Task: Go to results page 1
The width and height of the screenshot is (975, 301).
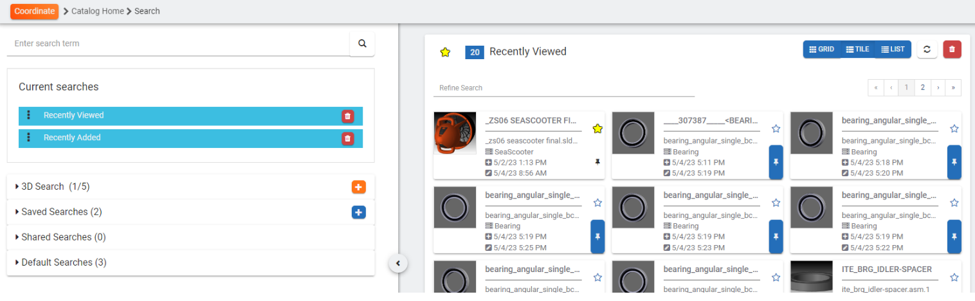Action: (x=906, y=87)
